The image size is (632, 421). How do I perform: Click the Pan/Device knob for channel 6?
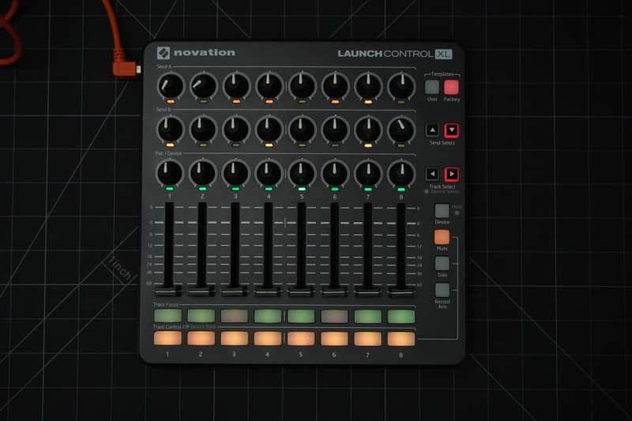click(335, 173)
